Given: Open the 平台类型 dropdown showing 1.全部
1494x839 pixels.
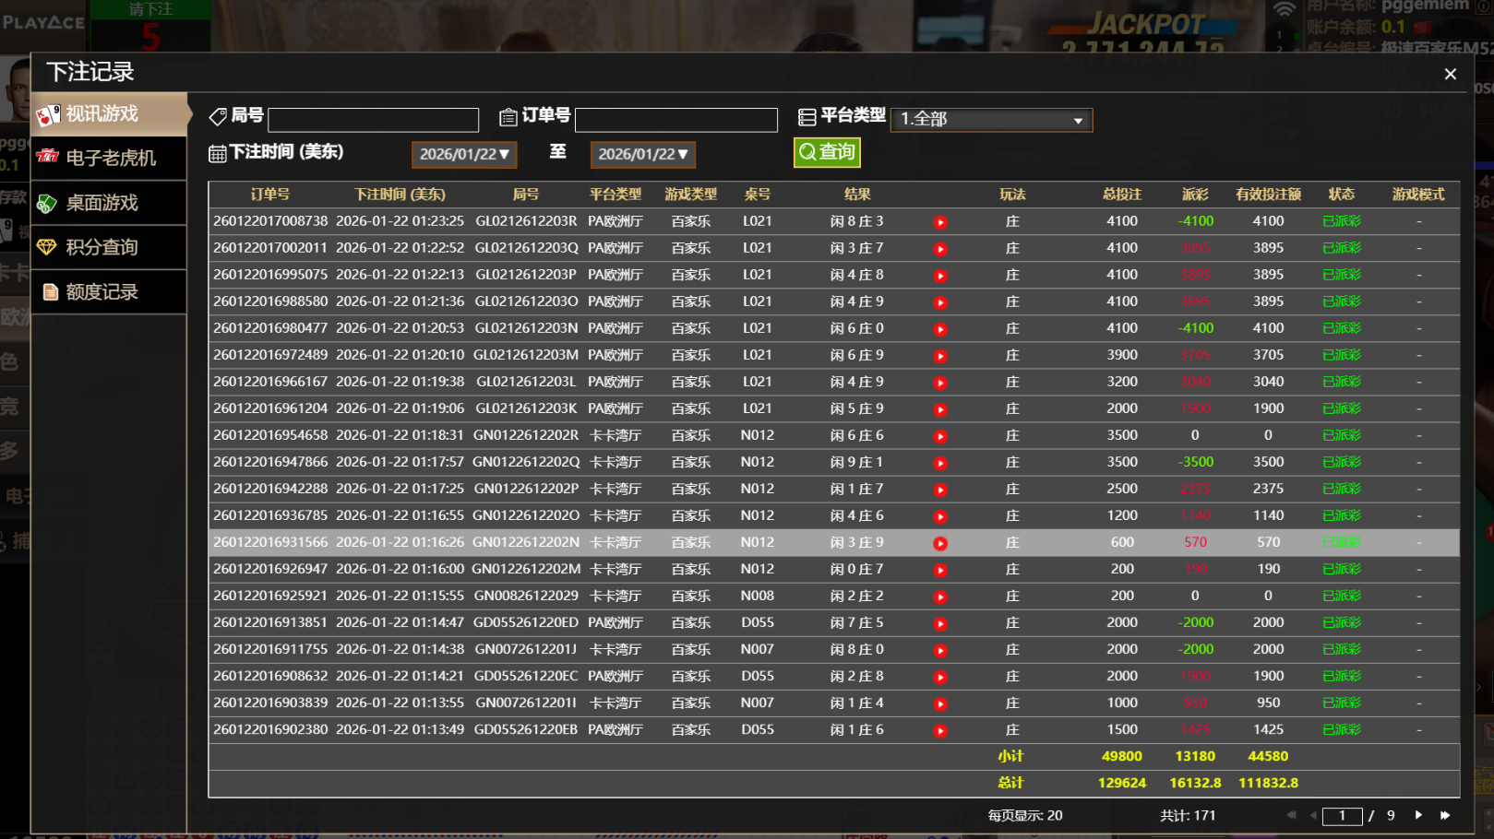Looking at the screenshot, I should (990, 120).
